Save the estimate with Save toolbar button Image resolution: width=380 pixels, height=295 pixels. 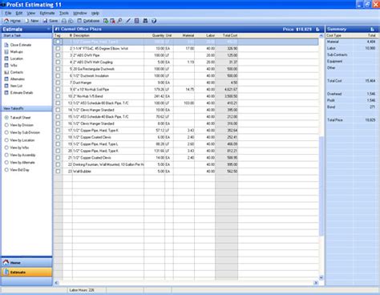(x=51, y=21)
